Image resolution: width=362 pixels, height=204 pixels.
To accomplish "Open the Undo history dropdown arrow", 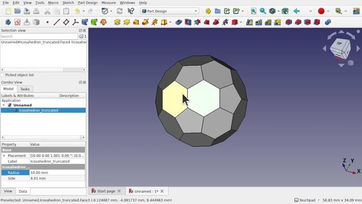I will 84,11.
